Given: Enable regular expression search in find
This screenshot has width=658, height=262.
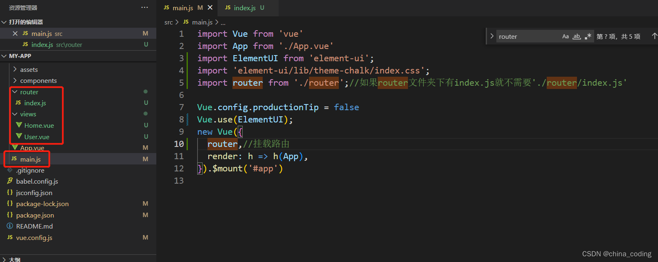Looking at the screenshot, I should (588, 36).
